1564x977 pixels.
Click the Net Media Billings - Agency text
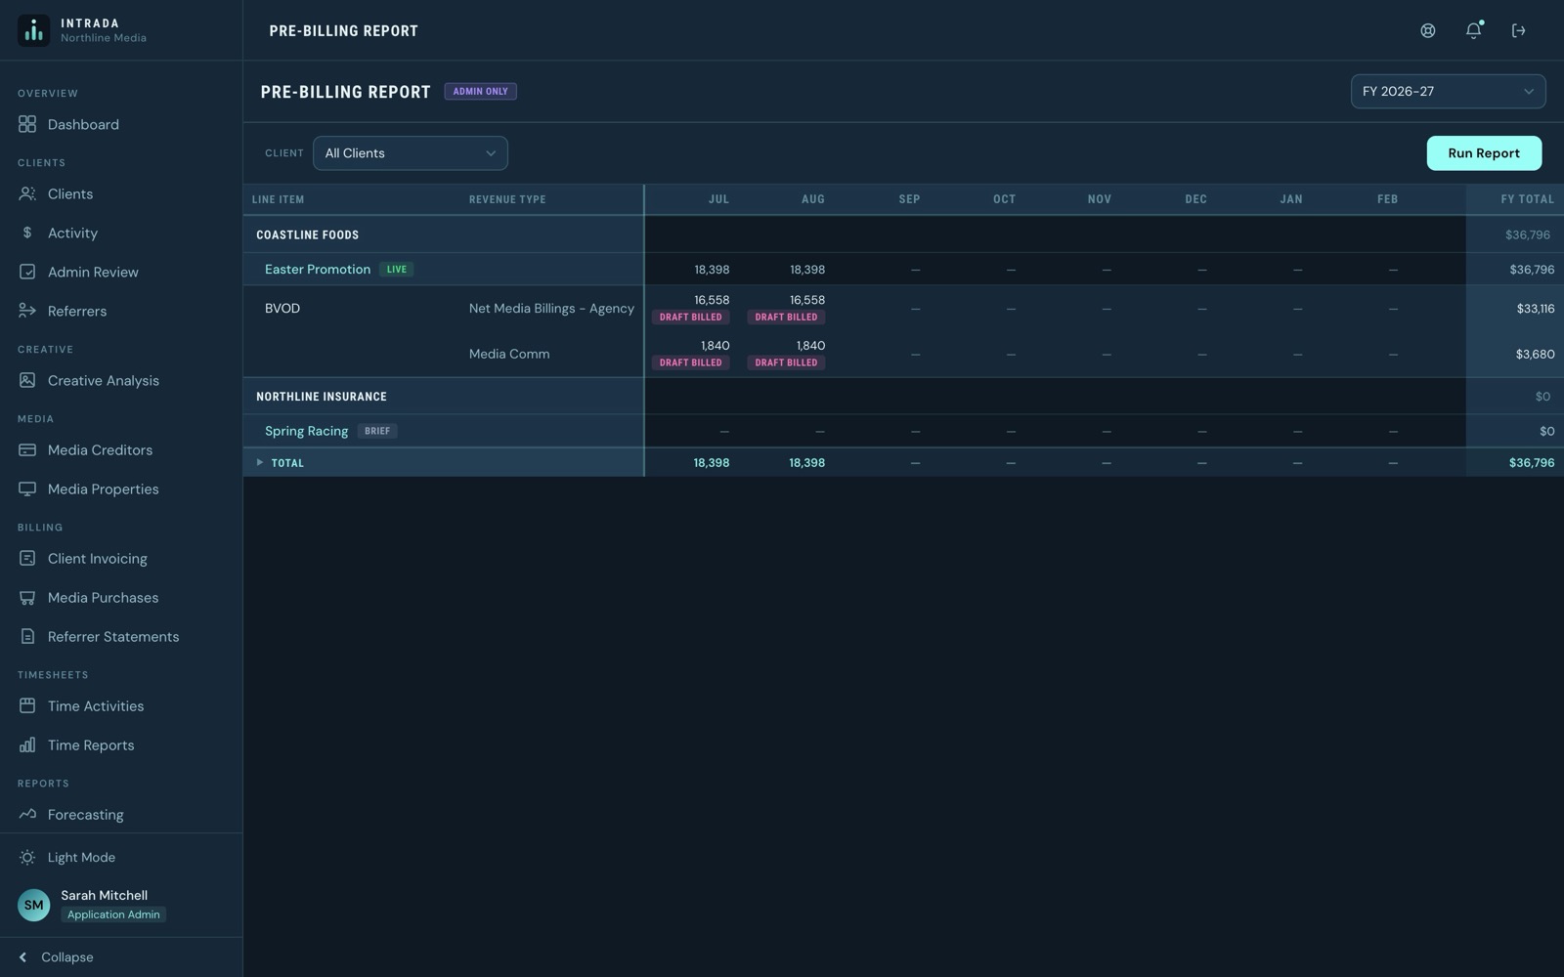tap(551, 308)
